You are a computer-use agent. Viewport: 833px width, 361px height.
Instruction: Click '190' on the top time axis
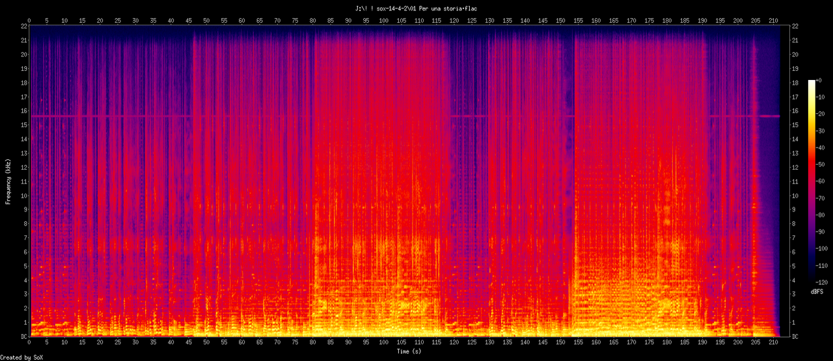(x=702, y=20)
